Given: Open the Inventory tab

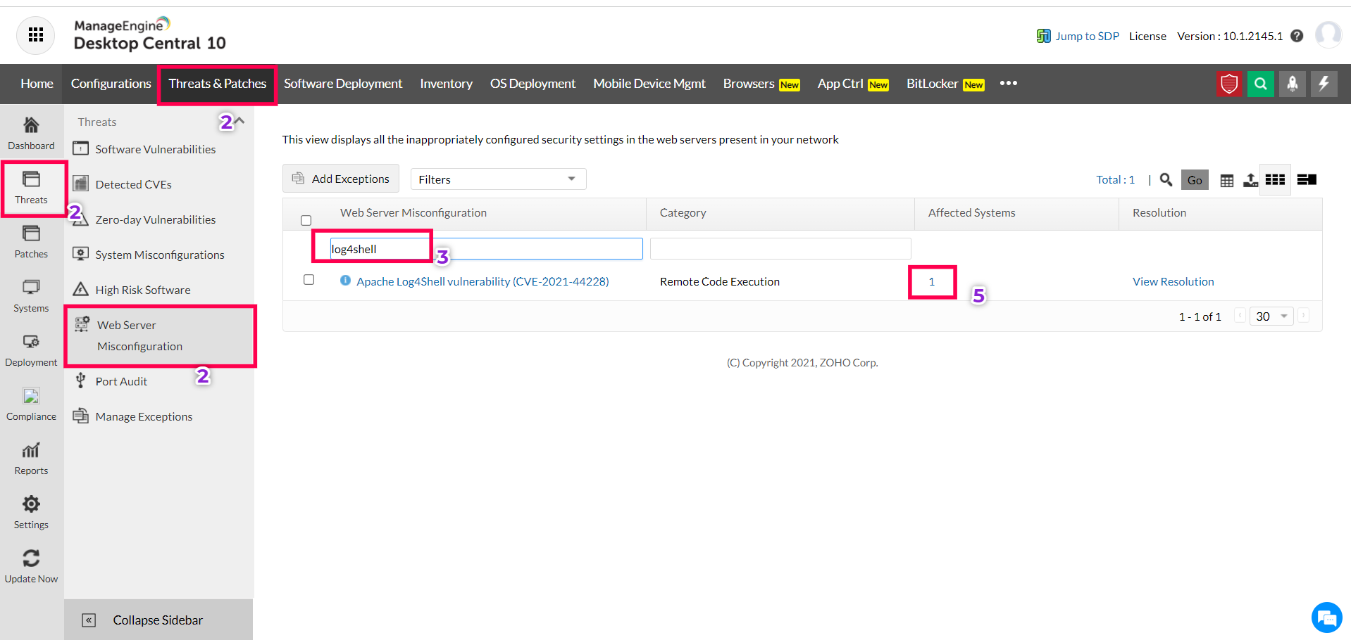Looking at the screenshot, I should pyautogui.click(x=446, y=84).
